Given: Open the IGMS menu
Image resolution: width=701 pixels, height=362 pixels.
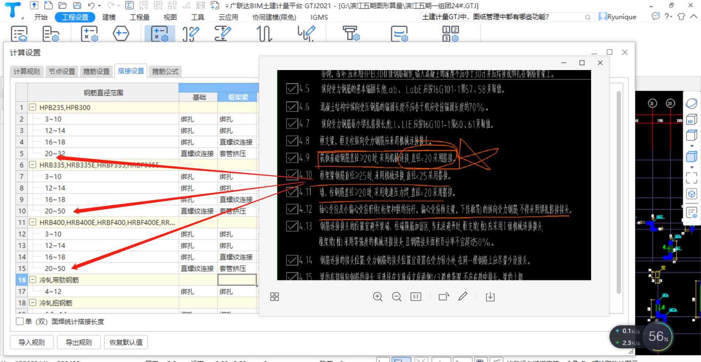Looking at the screenshot, I should click(x=319, y=17).
